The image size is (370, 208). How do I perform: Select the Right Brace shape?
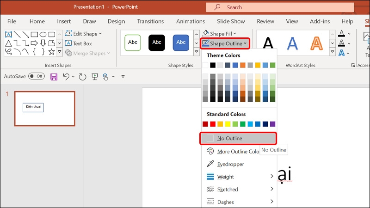tap(43, 52)
